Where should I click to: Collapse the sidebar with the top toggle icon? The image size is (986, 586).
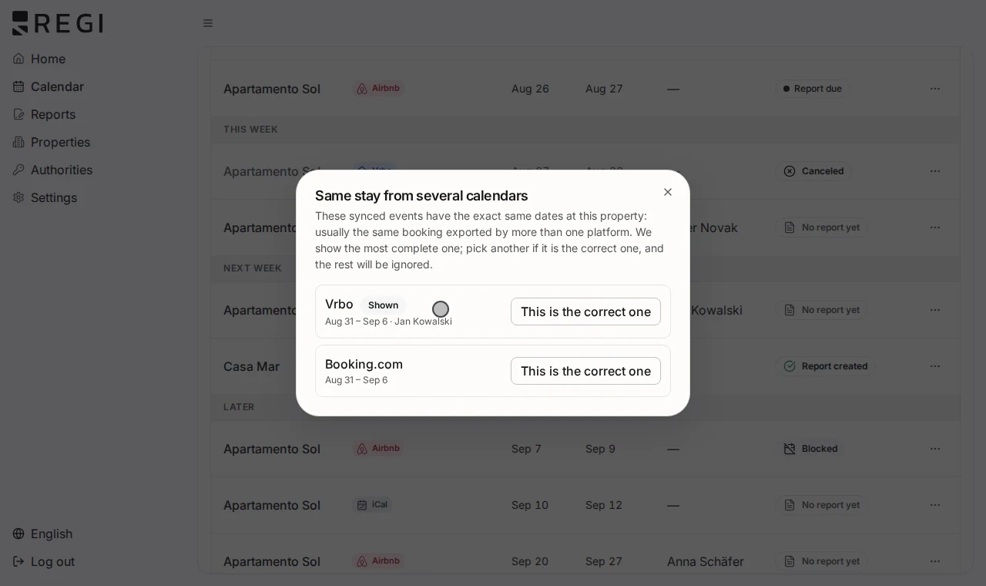point(208,23)
